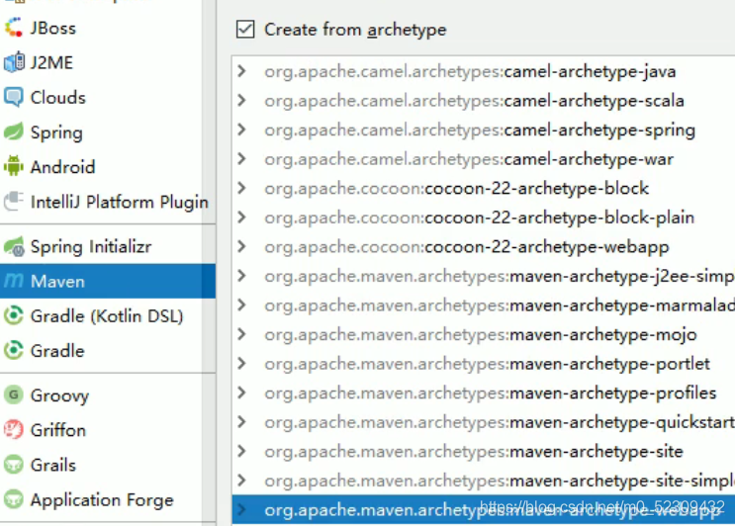Click the Maven 'm' icon

[14, 281]
